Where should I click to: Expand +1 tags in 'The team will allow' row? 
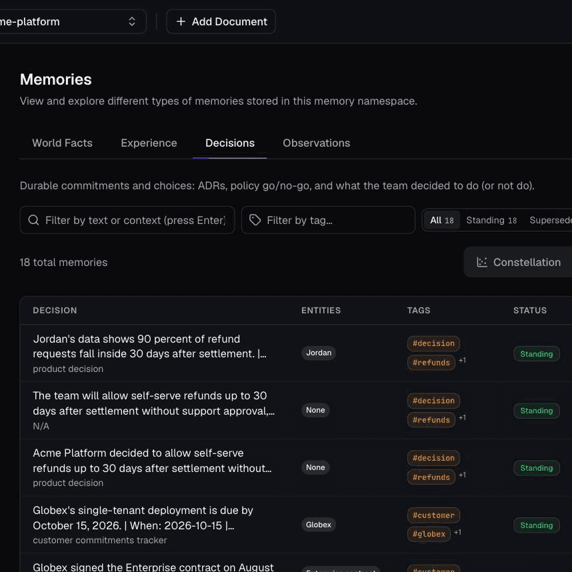click(462, 418)
